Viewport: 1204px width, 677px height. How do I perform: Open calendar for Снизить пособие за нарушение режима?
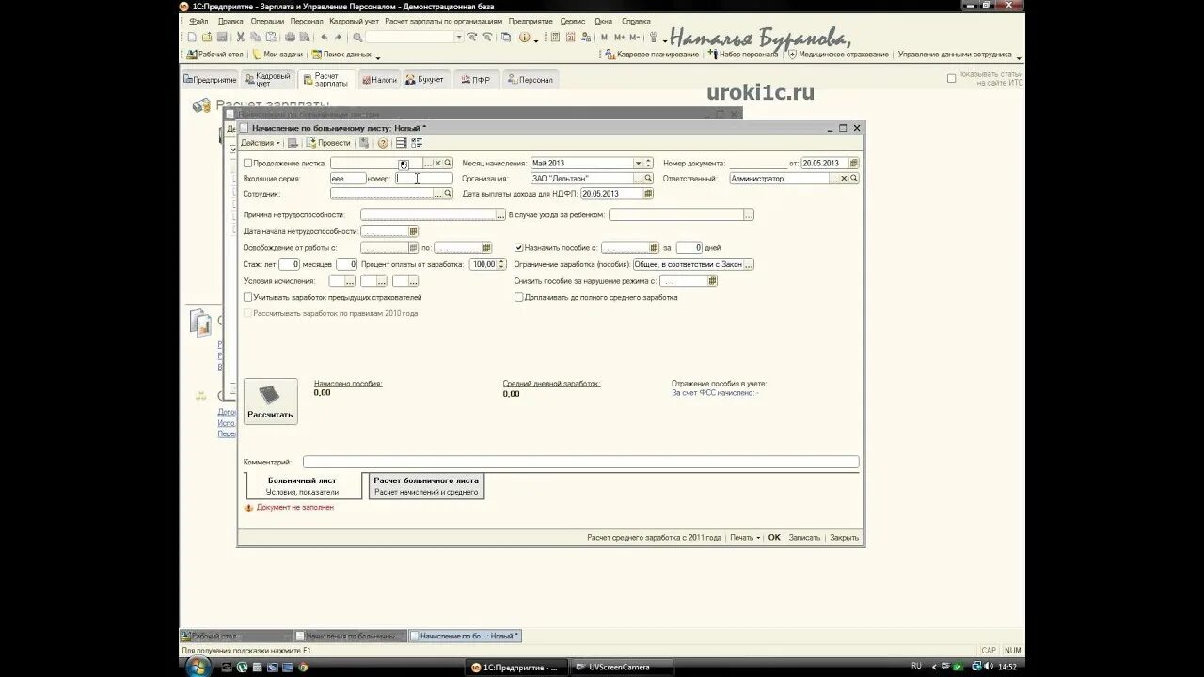point(713,281)
